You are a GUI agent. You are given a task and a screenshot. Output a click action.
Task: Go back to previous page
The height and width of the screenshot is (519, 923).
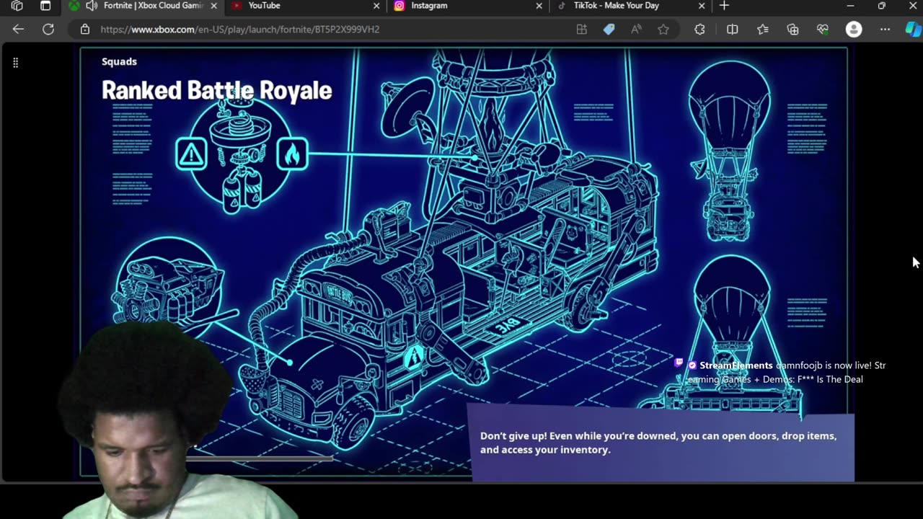coord(18,30)
